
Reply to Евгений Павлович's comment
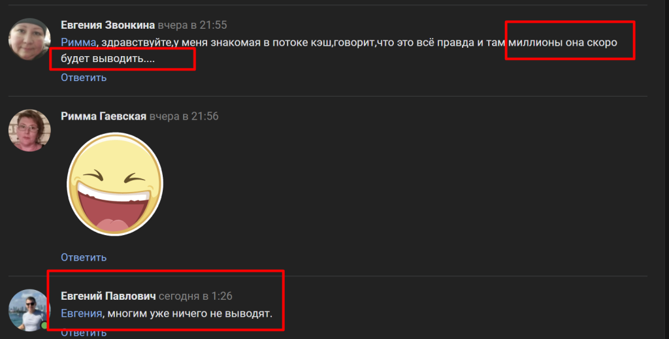(x=84, y=333)
